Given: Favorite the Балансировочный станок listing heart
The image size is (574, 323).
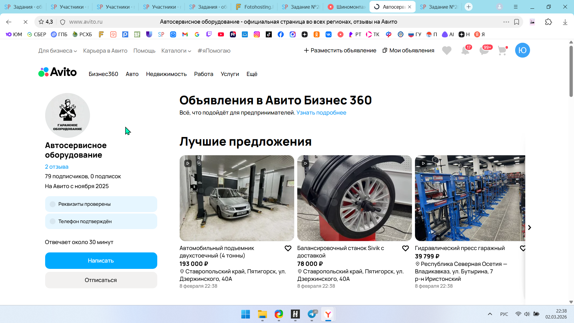Looking at the screenshot, I should [405, 249].
